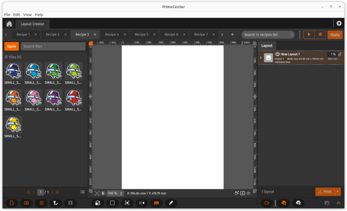347x211 pixels.
Task: Go to the previous files page
Action: point(34,192)
